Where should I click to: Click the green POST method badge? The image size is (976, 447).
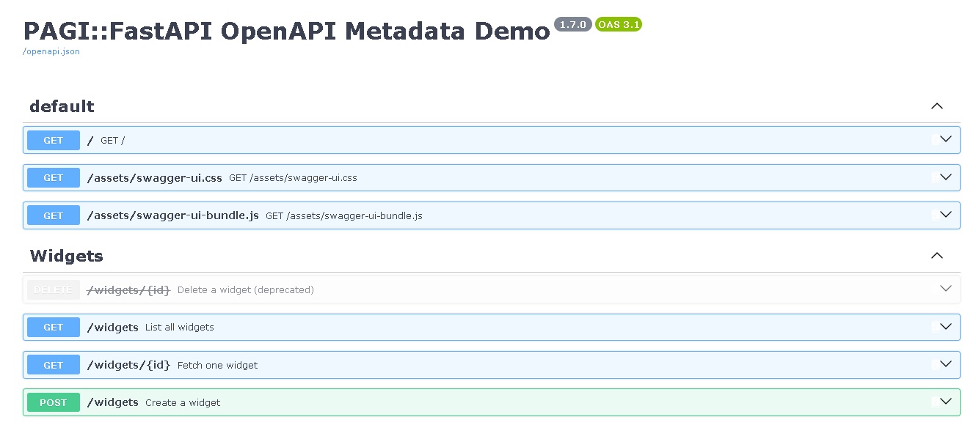click(x=54, y=402)
